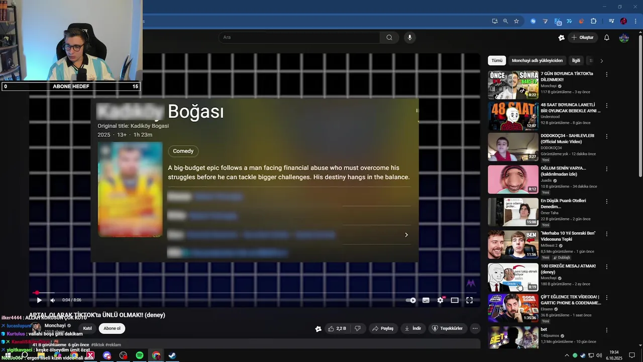Enter fullscreen on the video

click(x=469, y=300)
